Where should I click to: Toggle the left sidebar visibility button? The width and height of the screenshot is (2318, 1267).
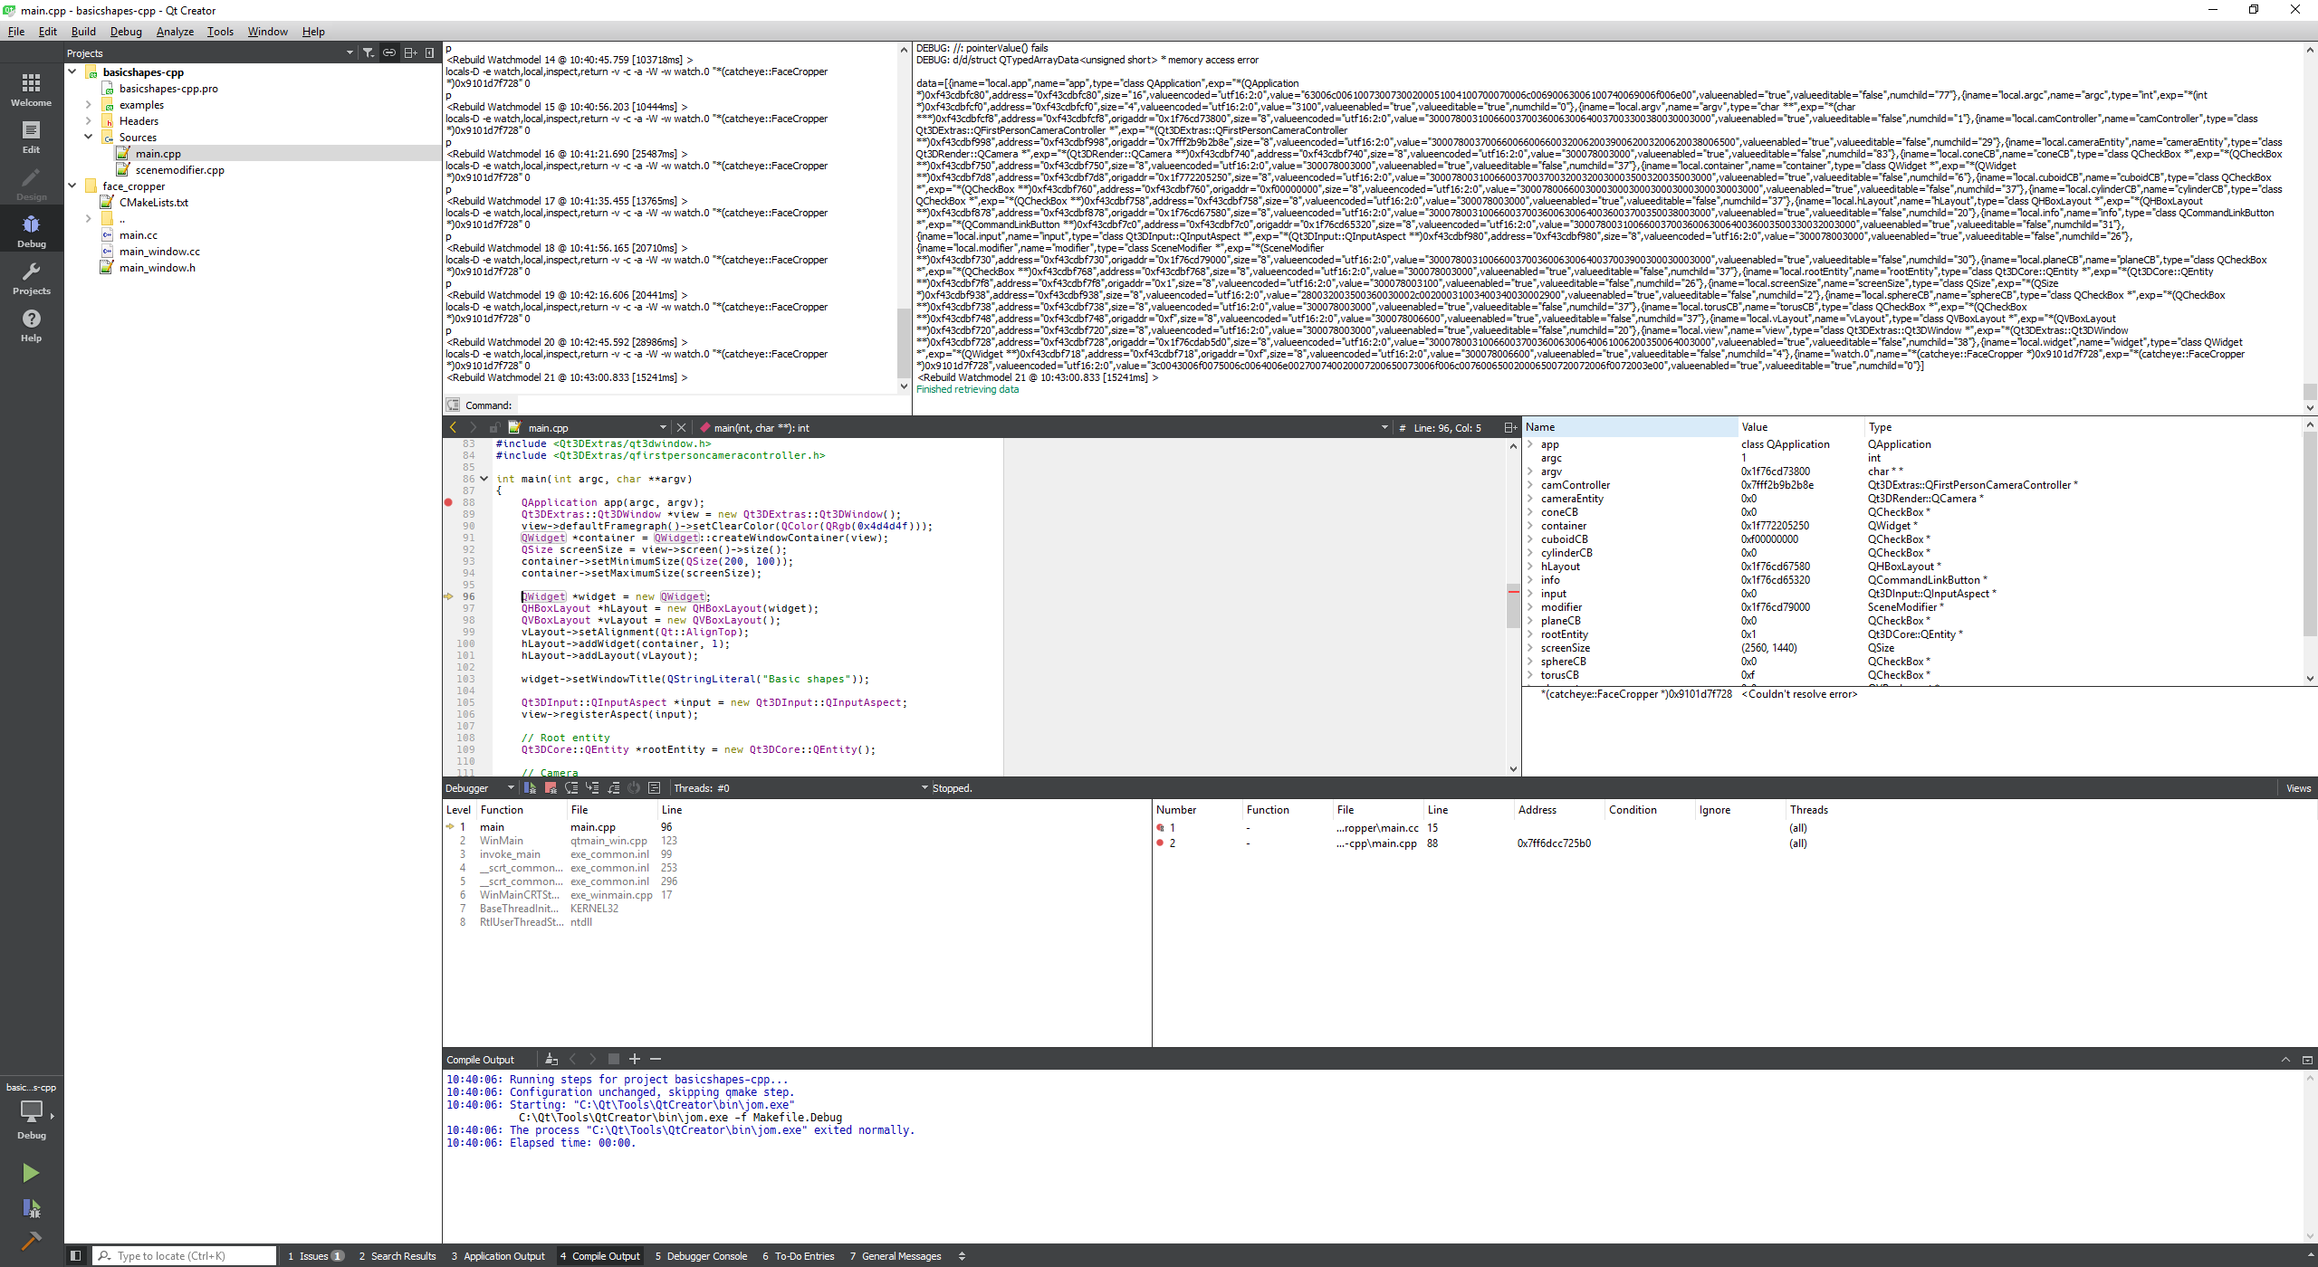pyautogui.click(x=76, y=1256)
